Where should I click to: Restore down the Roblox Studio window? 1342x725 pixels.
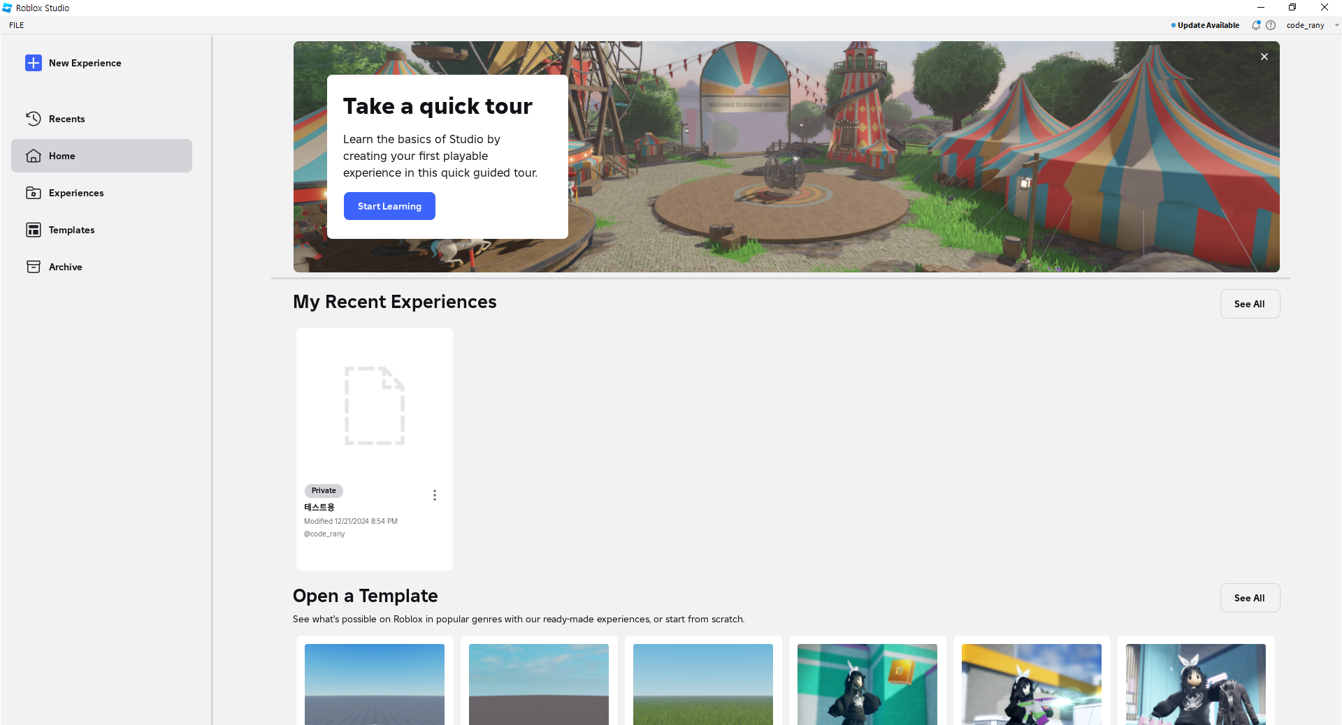coord(1292,8)
